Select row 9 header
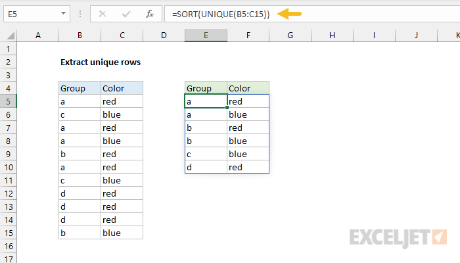 [x=8, y=154]
